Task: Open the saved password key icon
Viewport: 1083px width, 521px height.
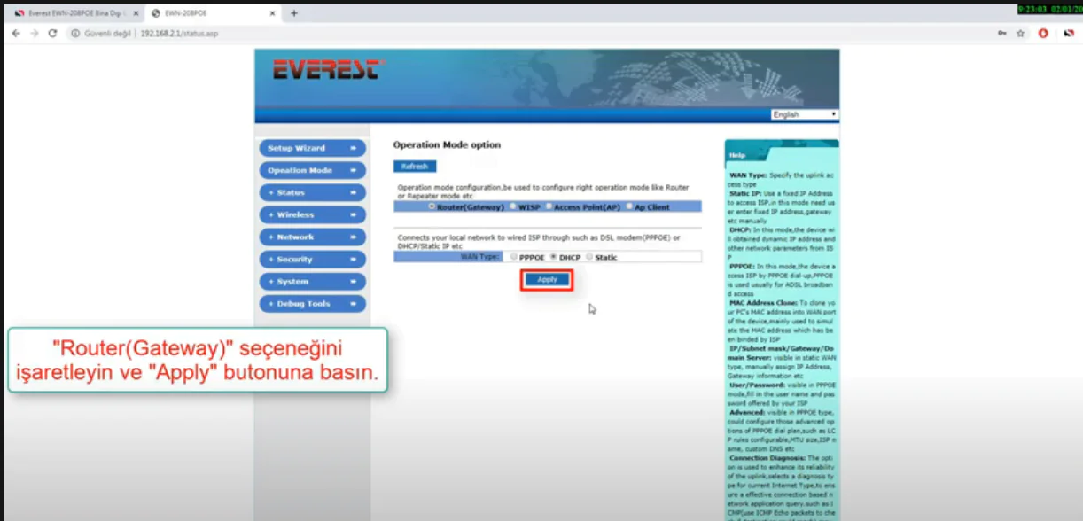Action: pyautogui.click(x=1002, y=33)
